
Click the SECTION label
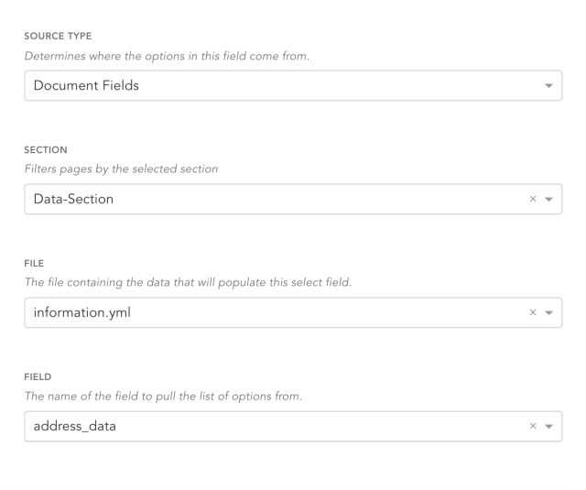(x=46, y=150)
